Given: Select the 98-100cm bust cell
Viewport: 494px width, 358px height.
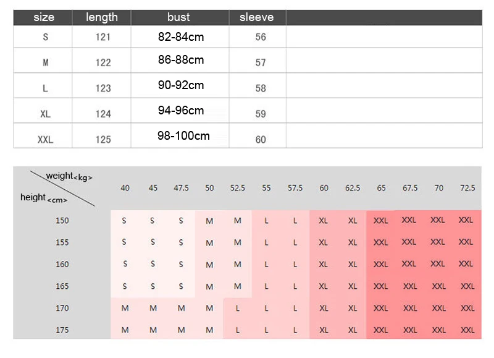Looking at the screenshot, I should click(x=183, y=136).
